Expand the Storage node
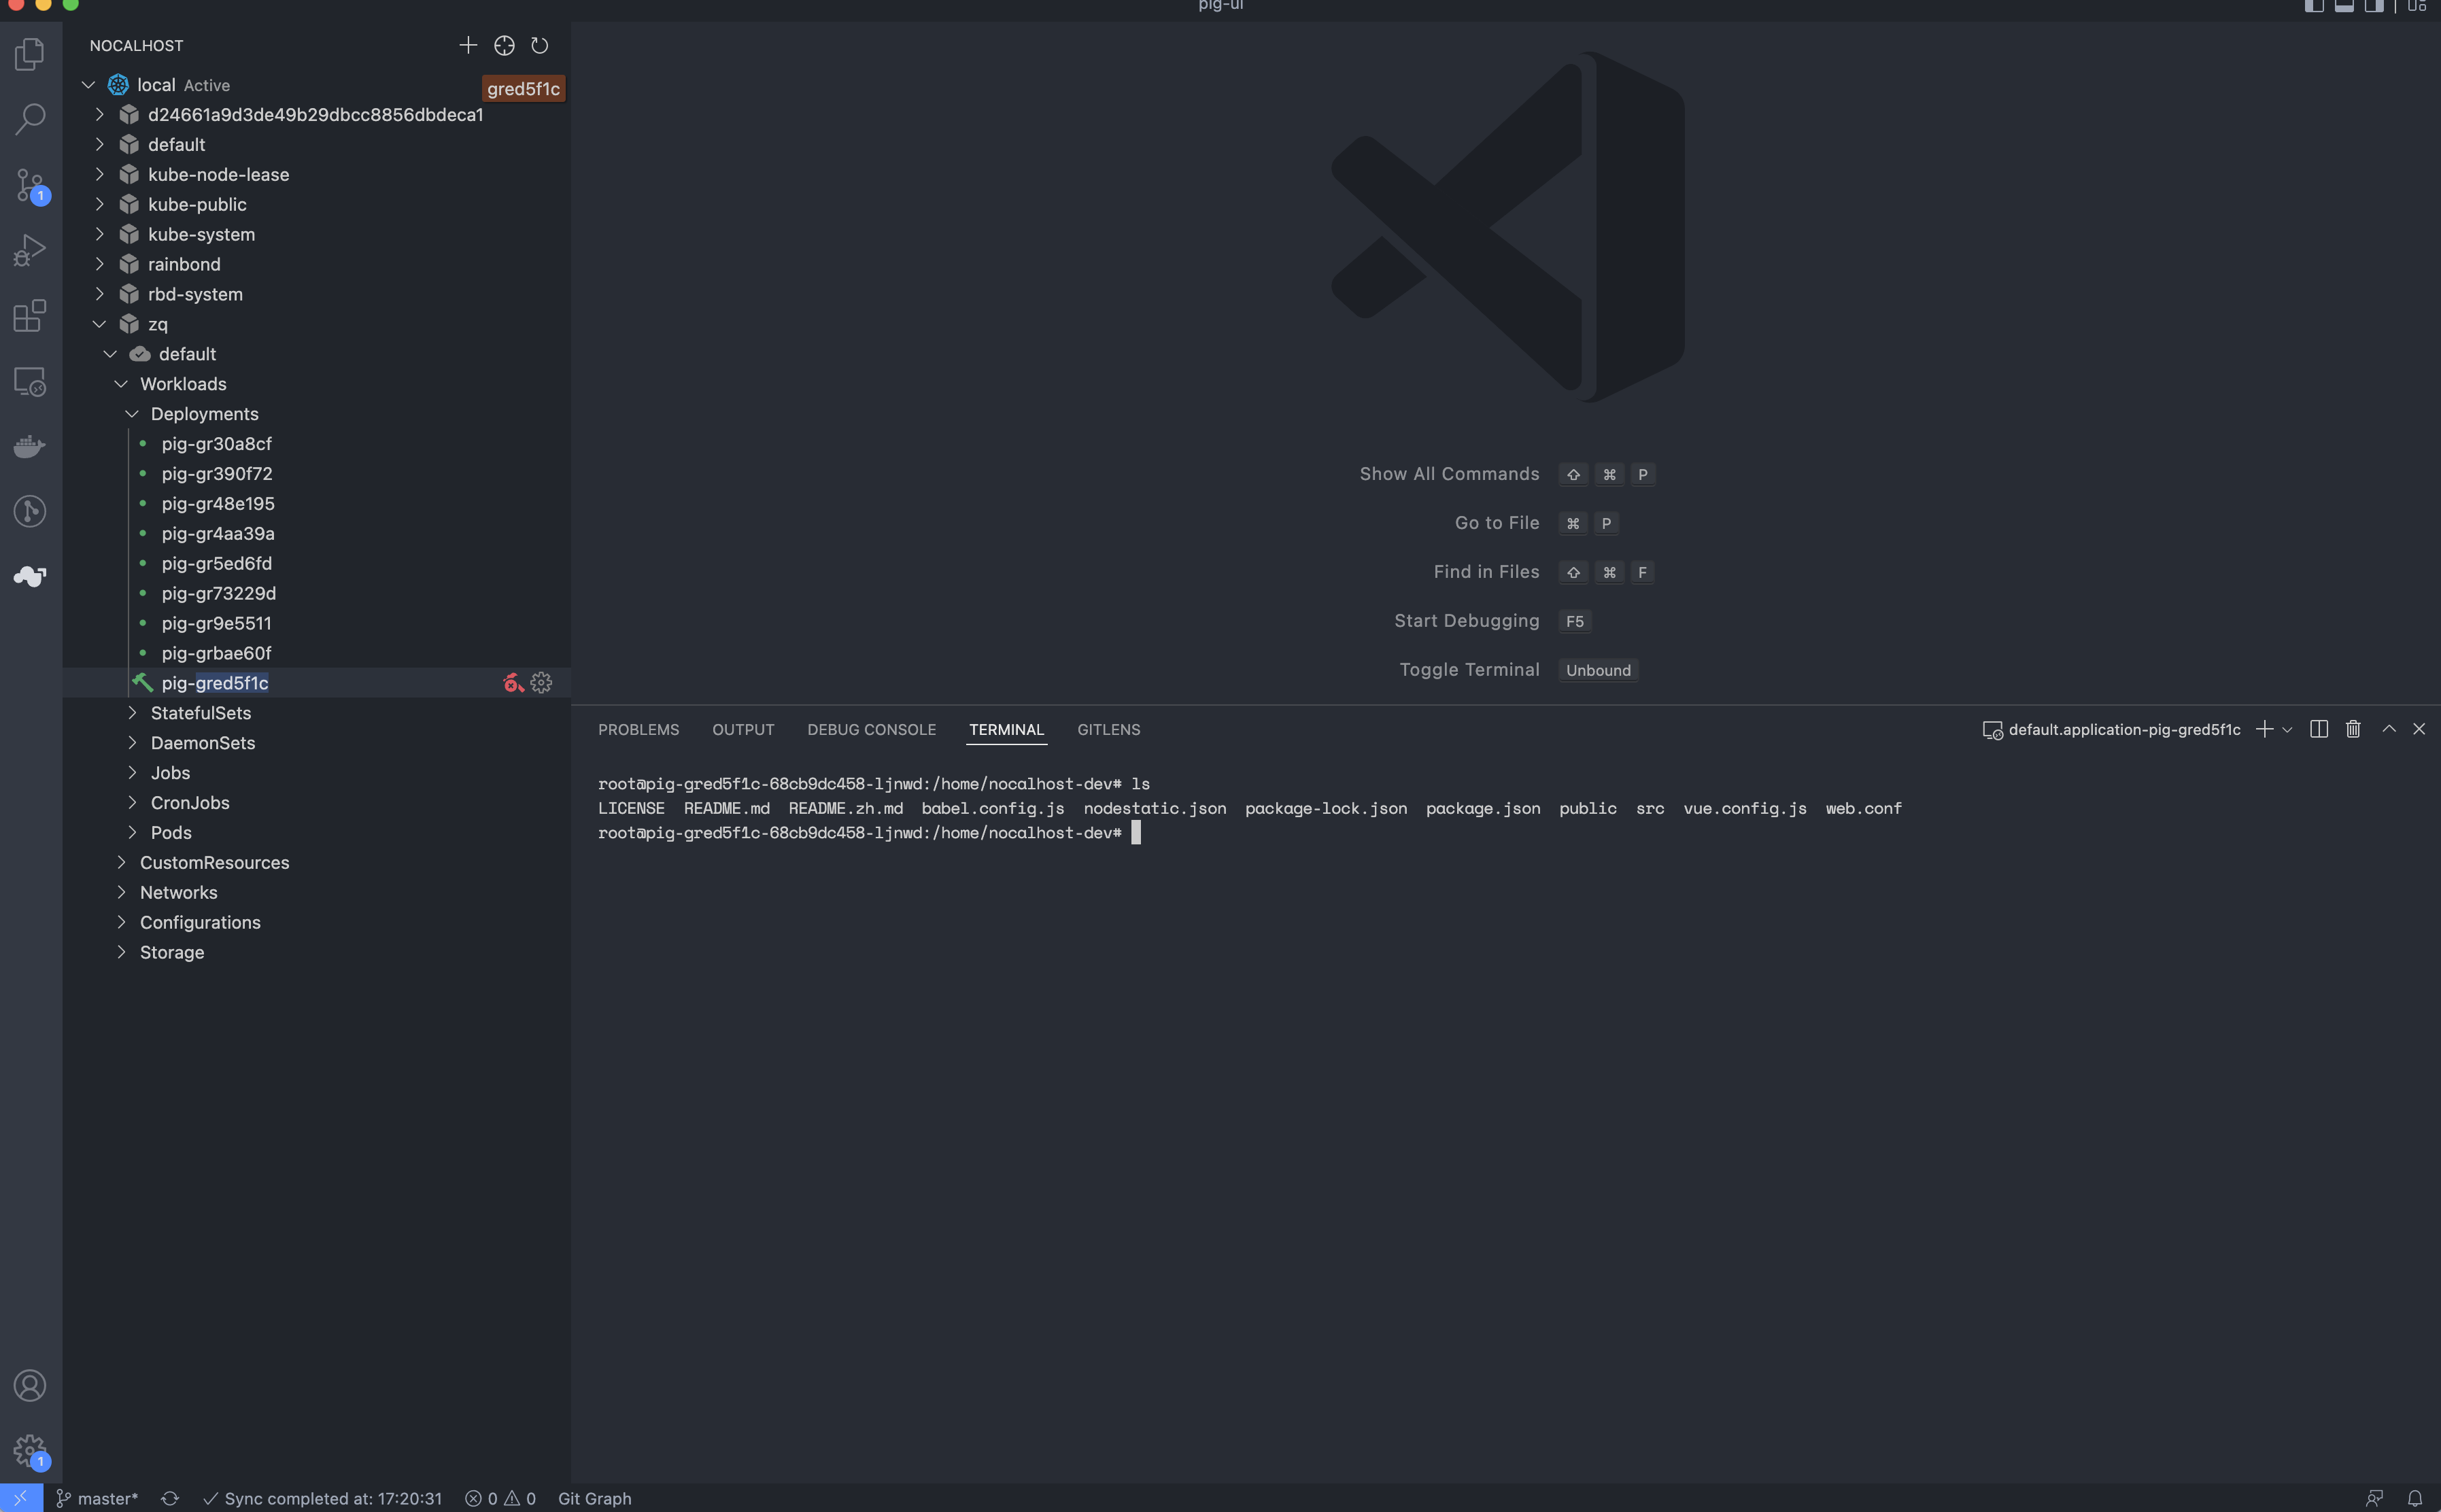2441x1512 pixels. [x=121, y=952]
